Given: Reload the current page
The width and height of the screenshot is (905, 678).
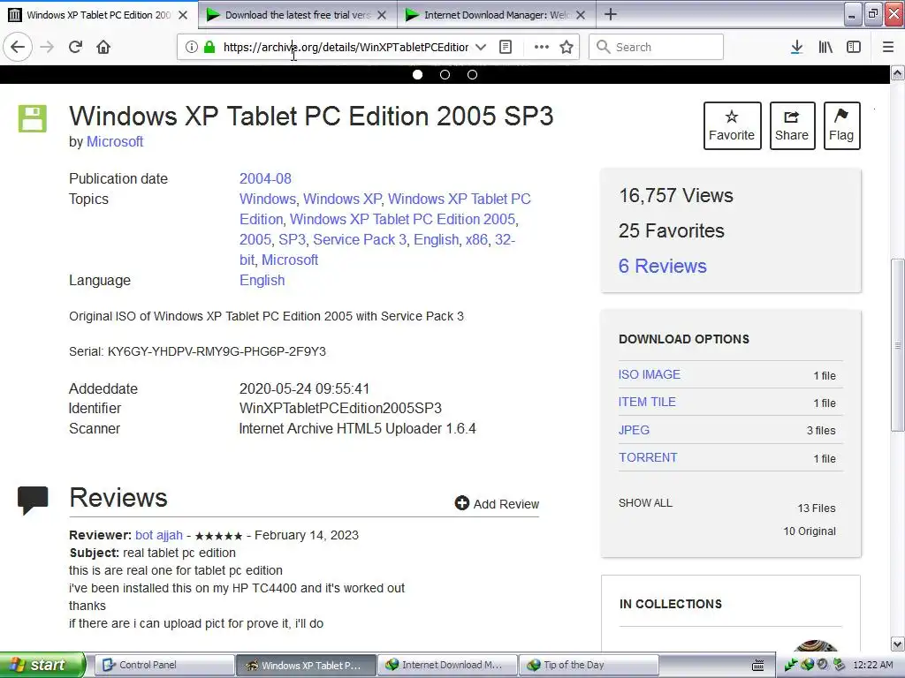Looking at the screenshot, I should [x=76, y=47].
